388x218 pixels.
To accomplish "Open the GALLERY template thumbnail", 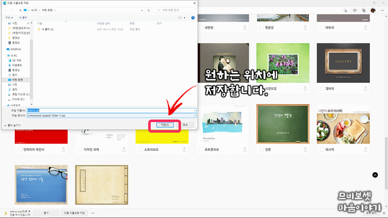I will click(x=343, y=63).
